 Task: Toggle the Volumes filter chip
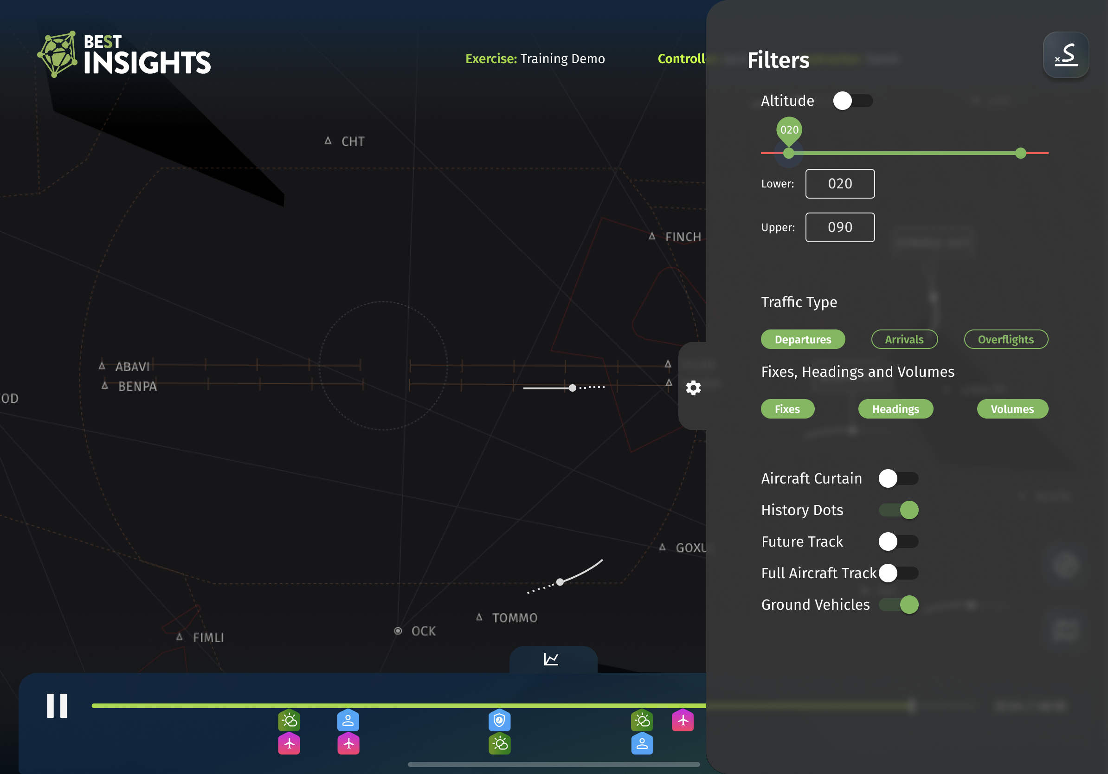point(1012,409)
